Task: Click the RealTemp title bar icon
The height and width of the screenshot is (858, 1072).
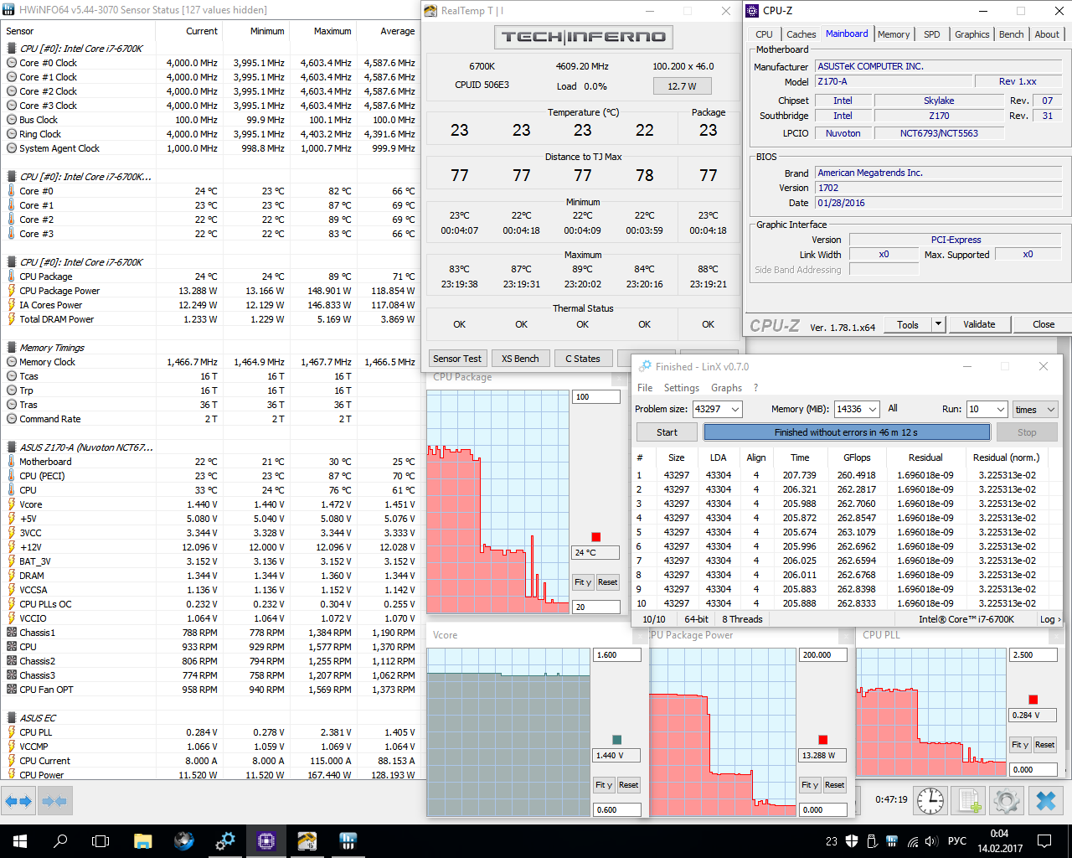Action: pyautogui.click(x=430, y=11)
